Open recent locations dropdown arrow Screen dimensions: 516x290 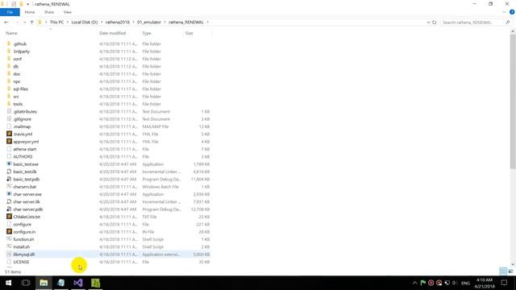coord(24,23)
